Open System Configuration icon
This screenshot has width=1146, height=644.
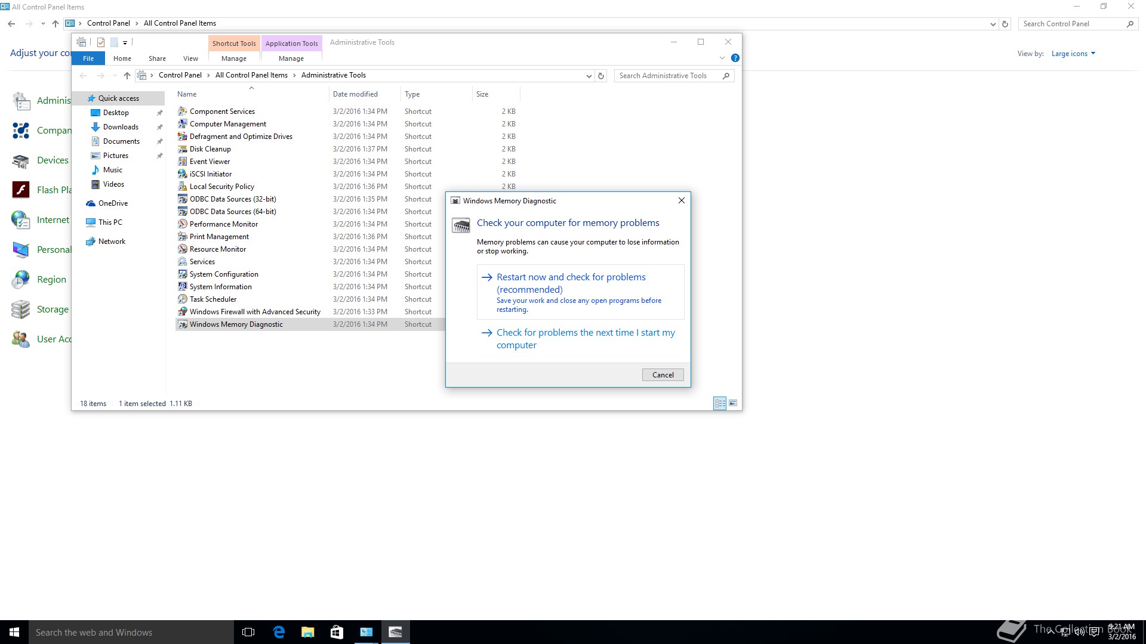coord(183,274)
